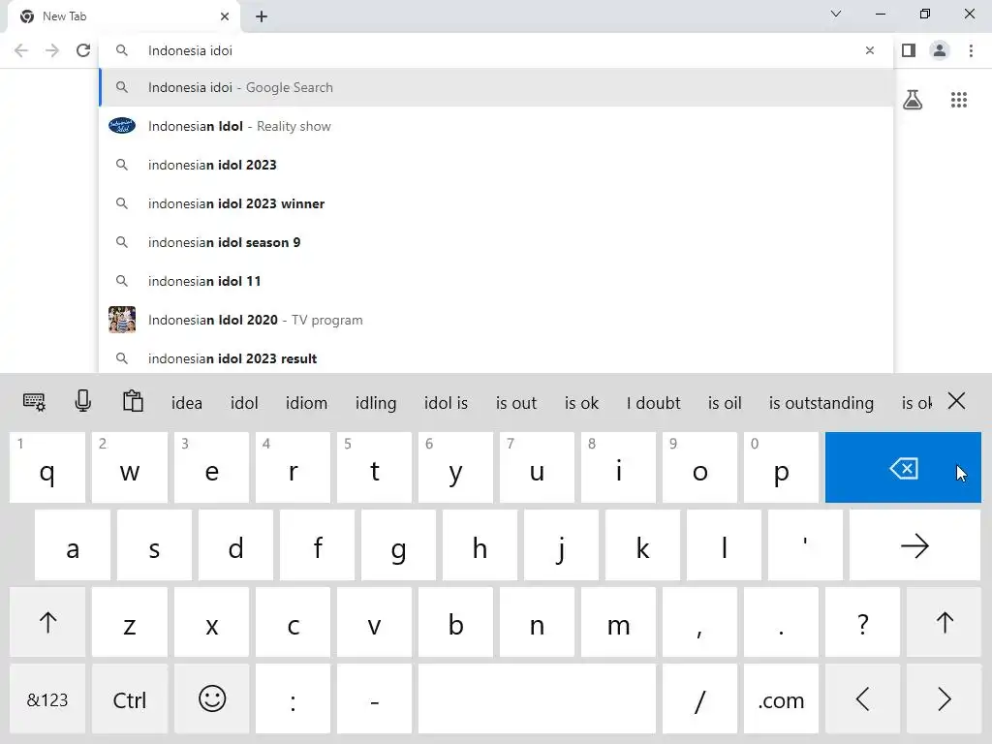Tap the Enter arrow key
The height and width of the screenshot is (744, 992).
(x=914, y=545)
